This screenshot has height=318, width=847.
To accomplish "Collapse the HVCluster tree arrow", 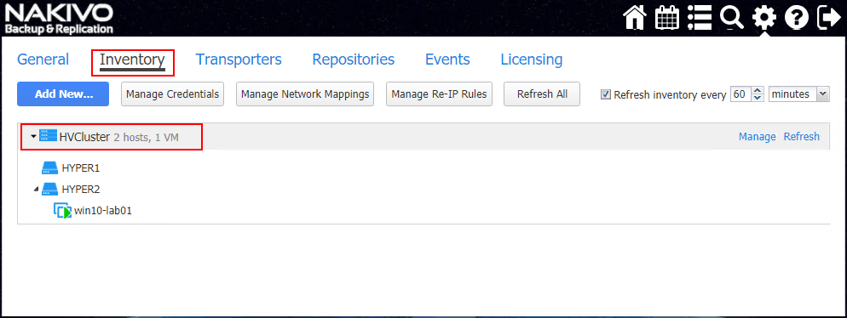I will pyautogui.click(x=33, y=137).
